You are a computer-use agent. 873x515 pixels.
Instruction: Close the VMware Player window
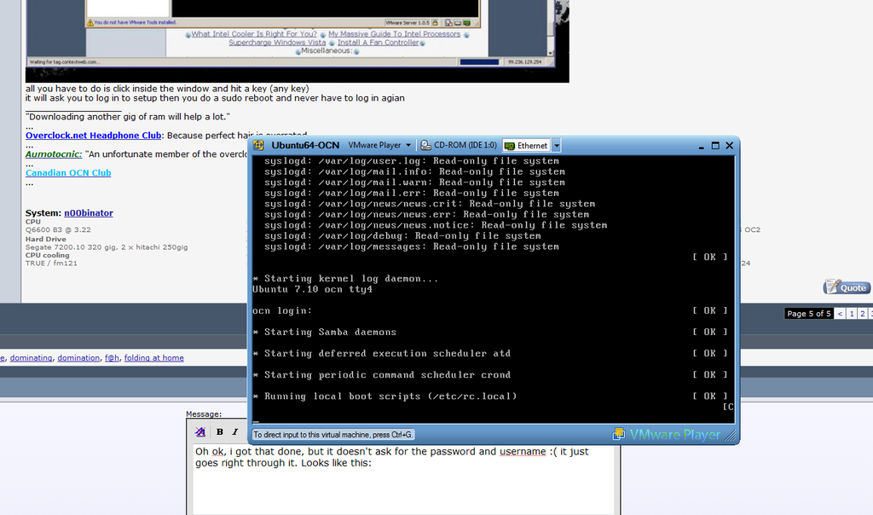pyautogui.click(x=730, y=145)
